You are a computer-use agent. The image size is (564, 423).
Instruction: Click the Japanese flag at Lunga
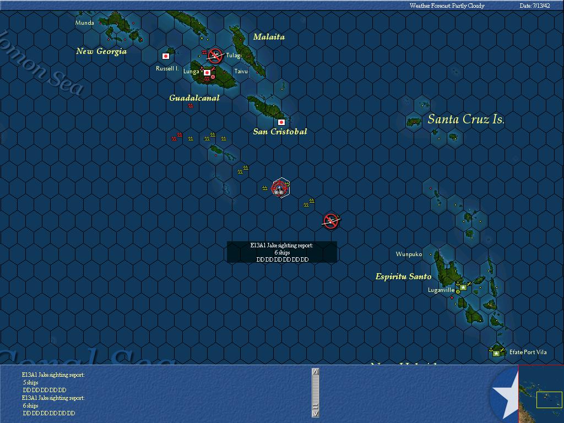pos(207,73)
